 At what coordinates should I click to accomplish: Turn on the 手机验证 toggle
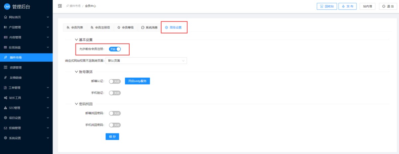click(115, 93)
